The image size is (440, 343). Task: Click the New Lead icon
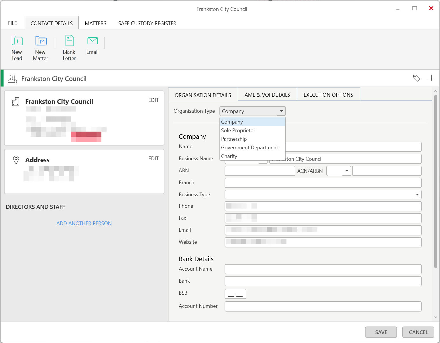pyautogui.click(x=17, y=41)
